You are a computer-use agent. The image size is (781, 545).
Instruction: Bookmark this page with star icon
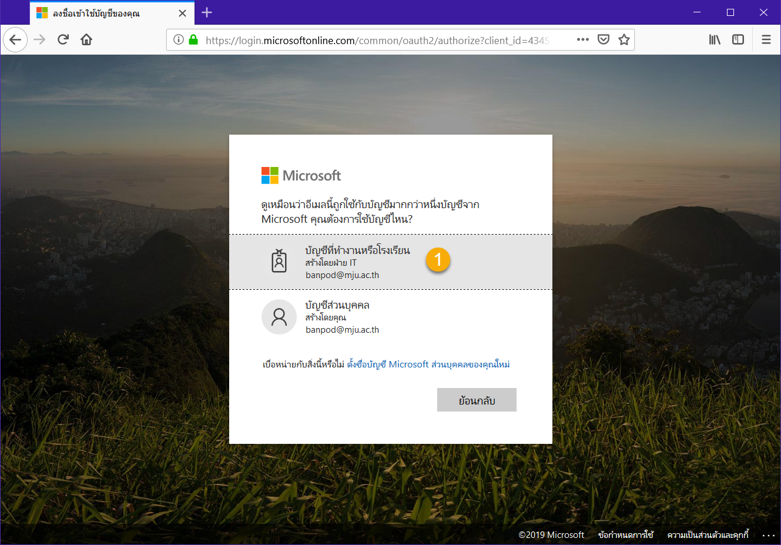tap(624, 40)
